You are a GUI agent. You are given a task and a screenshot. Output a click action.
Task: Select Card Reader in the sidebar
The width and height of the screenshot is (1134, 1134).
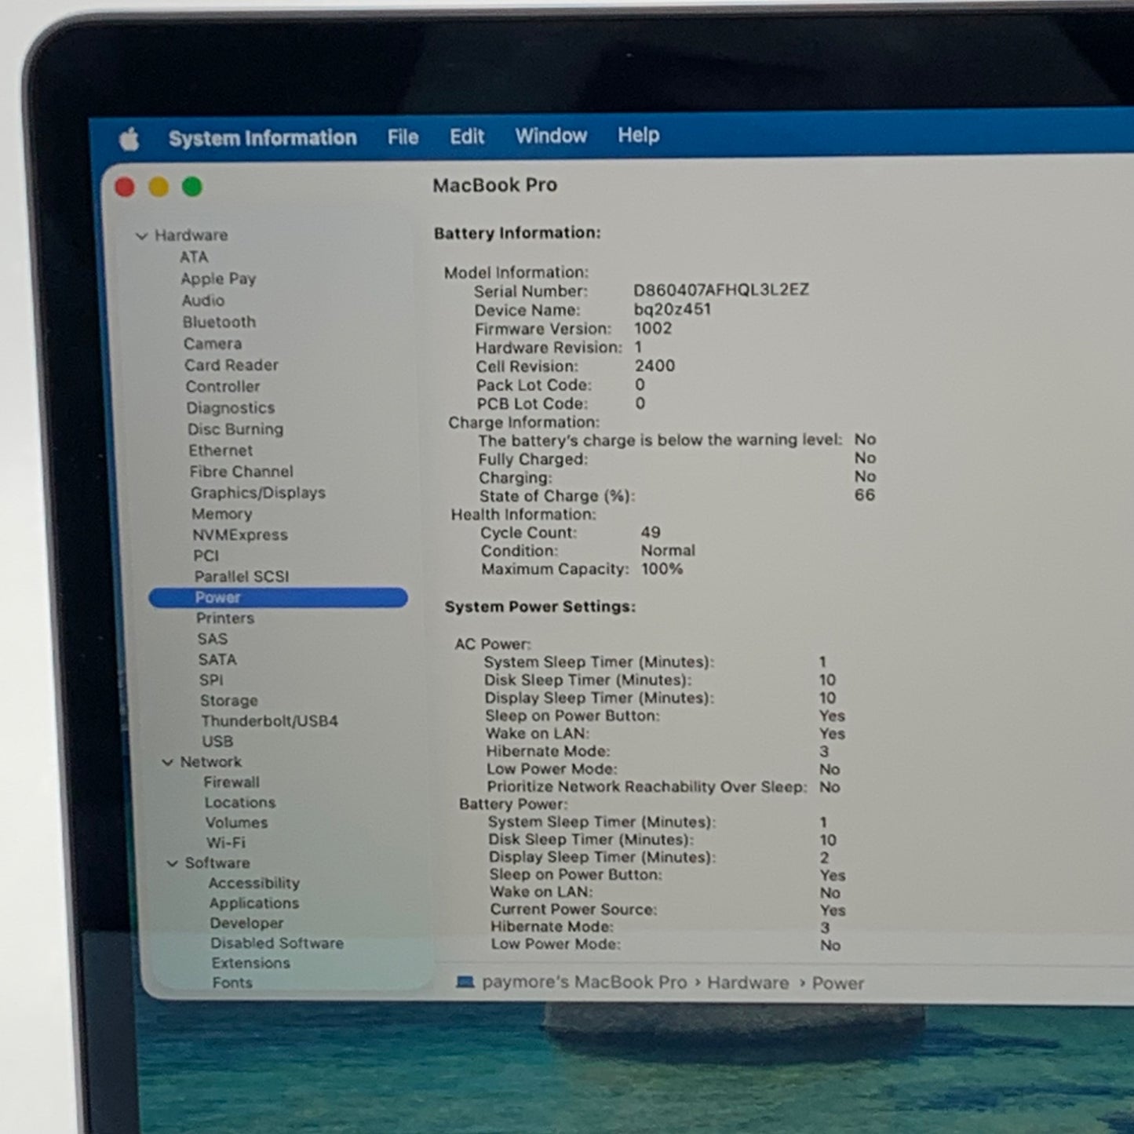pos(232,365)
